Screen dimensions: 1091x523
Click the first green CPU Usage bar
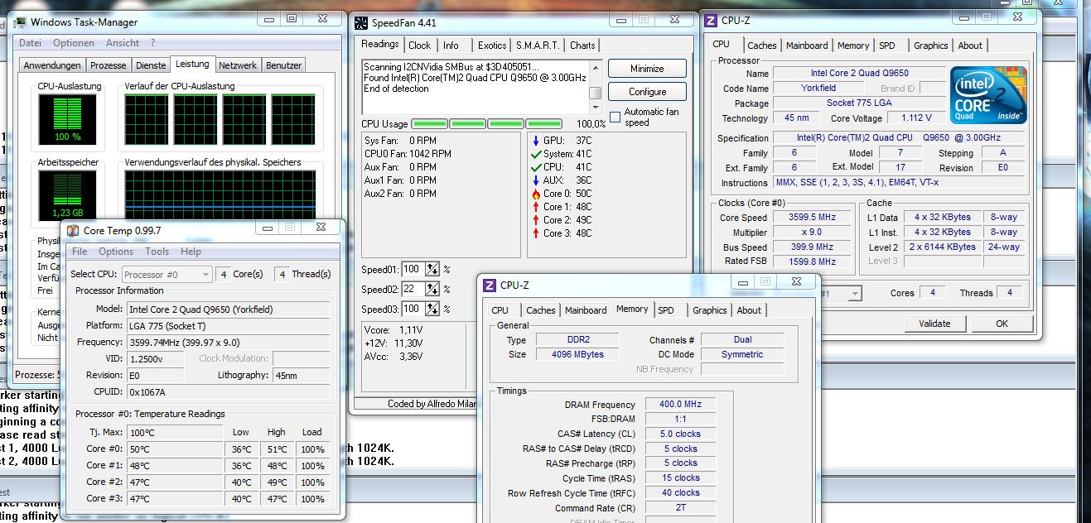pos(430,124)
